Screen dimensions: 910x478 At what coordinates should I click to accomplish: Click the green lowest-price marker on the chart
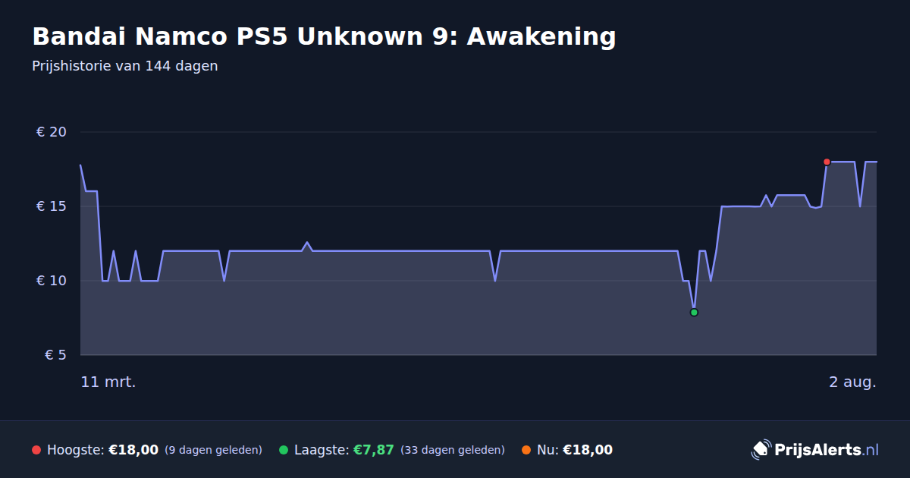[694, 313]
